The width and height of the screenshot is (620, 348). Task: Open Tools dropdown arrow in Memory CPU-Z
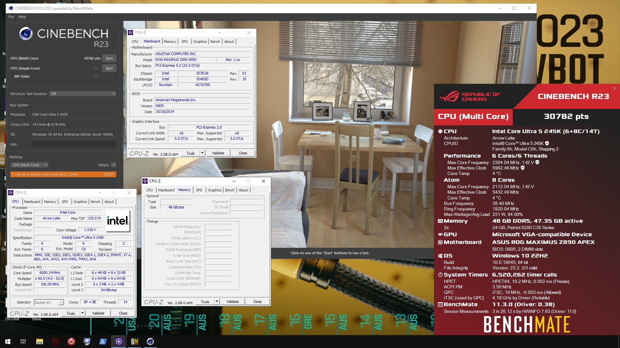point(217,302)
